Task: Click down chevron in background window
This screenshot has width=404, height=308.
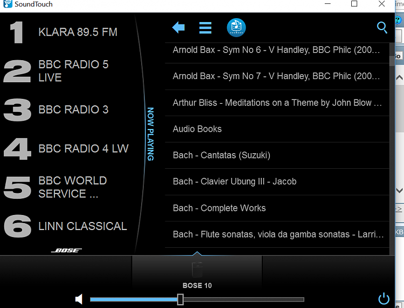Action: pyautogui.click(x=400, y=190)
